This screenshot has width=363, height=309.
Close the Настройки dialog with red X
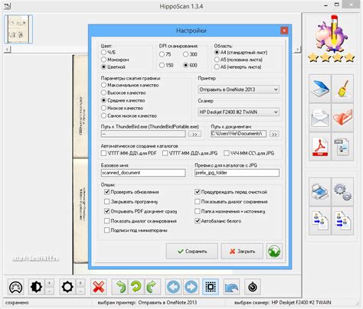(284, 31)
